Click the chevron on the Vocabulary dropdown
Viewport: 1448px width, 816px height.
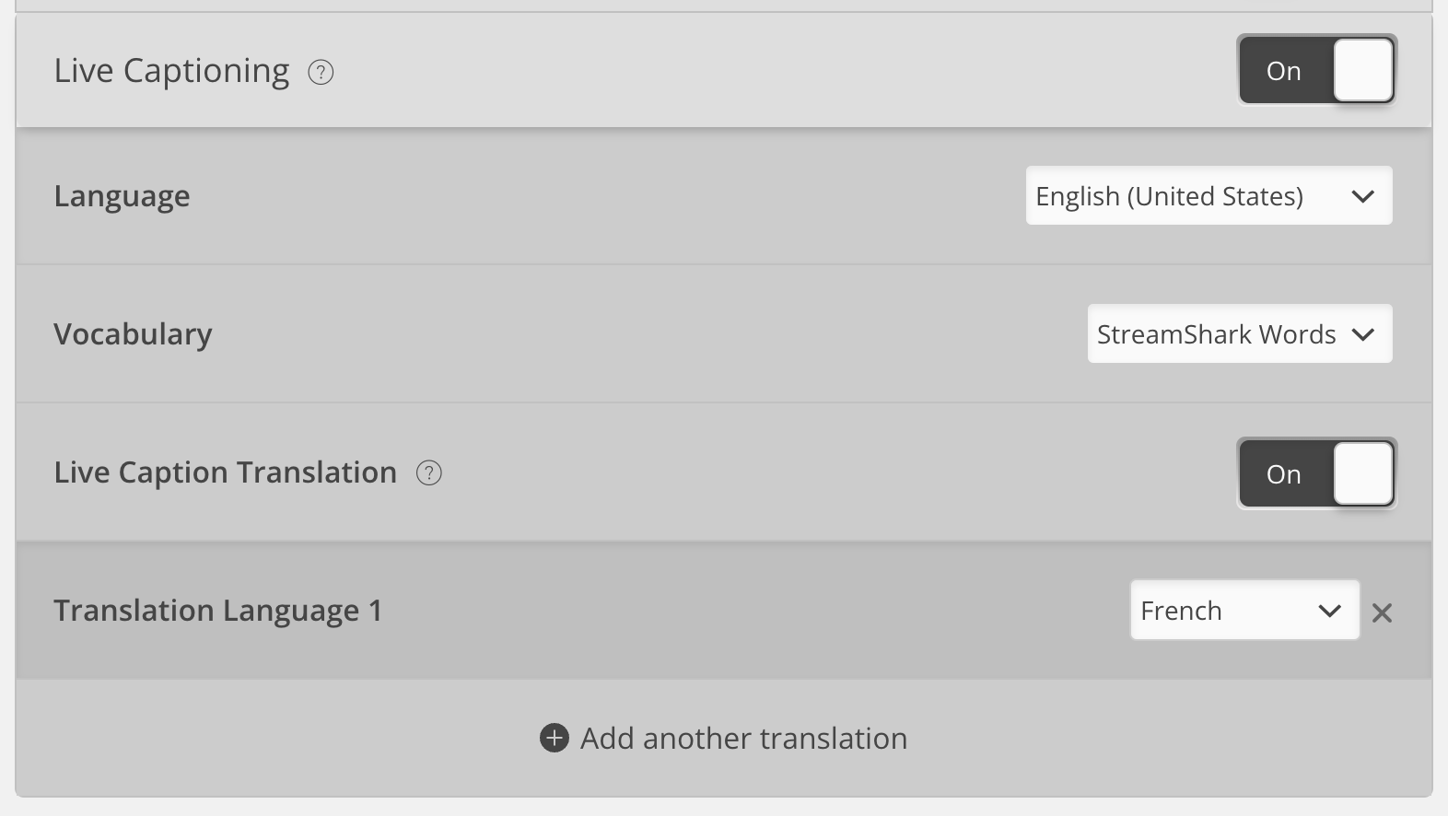coord(1363,335)
